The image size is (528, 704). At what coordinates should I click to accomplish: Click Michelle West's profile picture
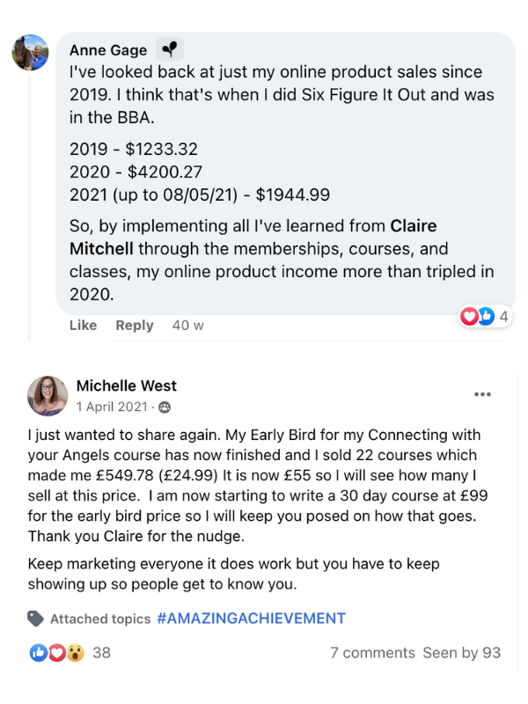tap(48, 395)
